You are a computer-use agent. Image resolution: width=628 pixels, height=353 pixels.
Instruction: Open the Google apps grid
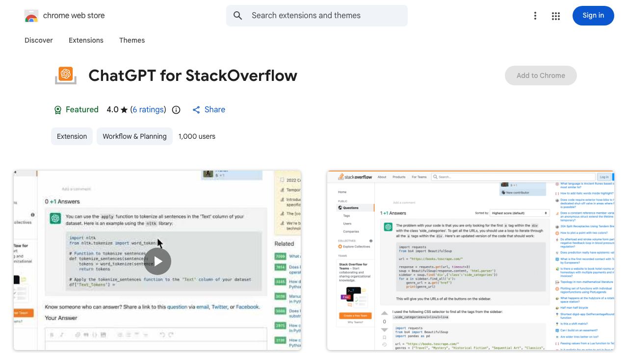(x=556, y=16)
